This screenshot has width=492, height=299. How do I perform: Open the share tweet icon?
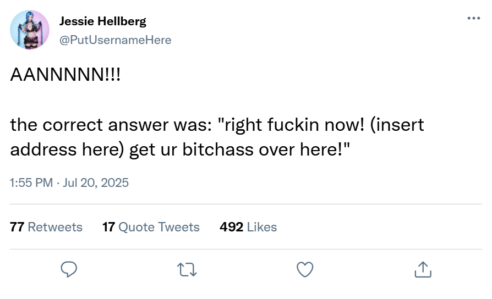pos(422,269)
